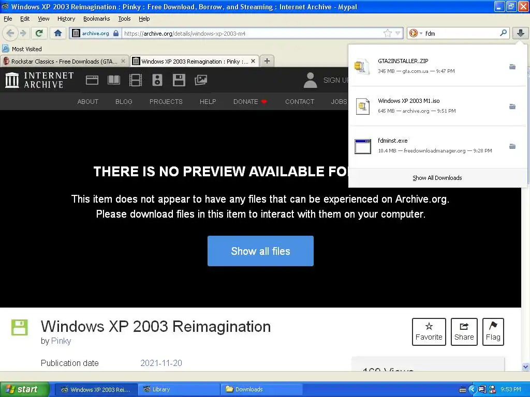The width and height of the screenshot is (530, 397).
Task: Open the Internet Archive logo home link
Action: coord(39,80)
